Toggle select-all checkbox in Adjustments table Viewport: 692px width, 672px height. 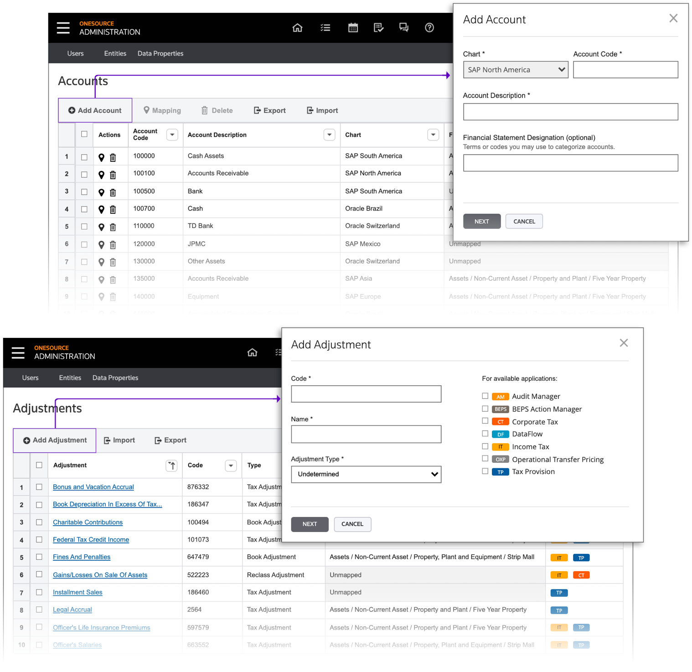coord(39,465)
